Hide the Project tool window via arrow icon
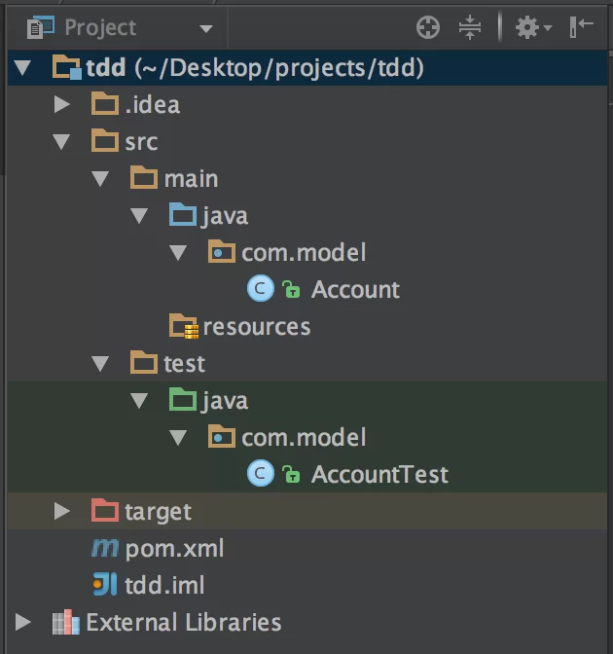Viewport: 613px width, 654px height. coord(581,26)
